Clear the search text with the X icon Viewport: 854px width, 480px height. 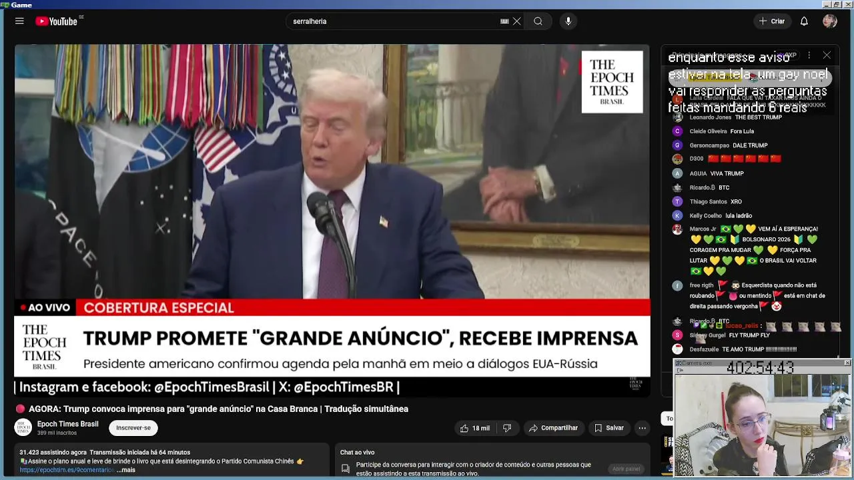[x=516, y=21]
